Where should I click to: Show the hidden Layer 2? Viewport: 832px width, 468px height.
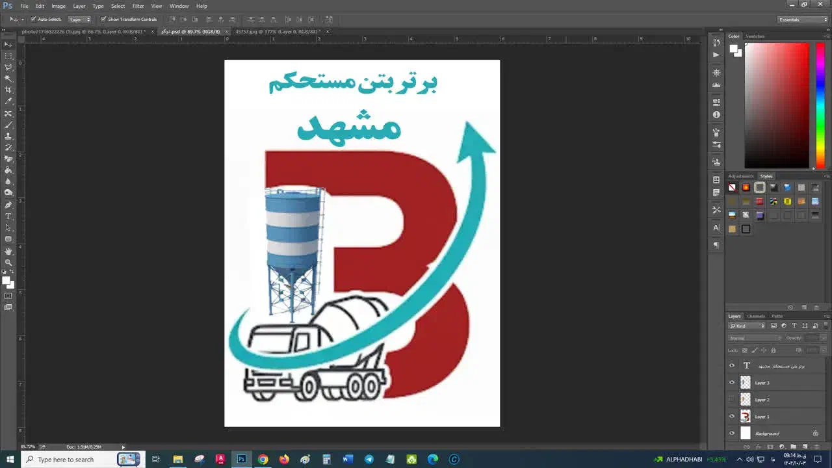pos(732,400)
